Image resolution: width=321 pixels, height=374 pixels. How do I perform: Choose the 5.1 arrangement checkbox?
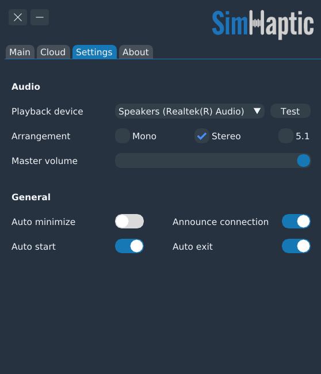coord(286,136)
